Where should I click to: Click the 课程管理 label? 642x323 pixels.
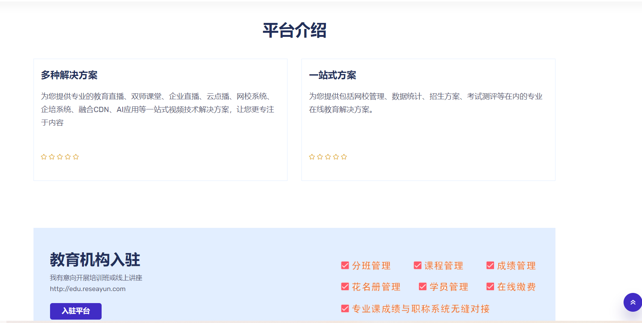[444, 266]
